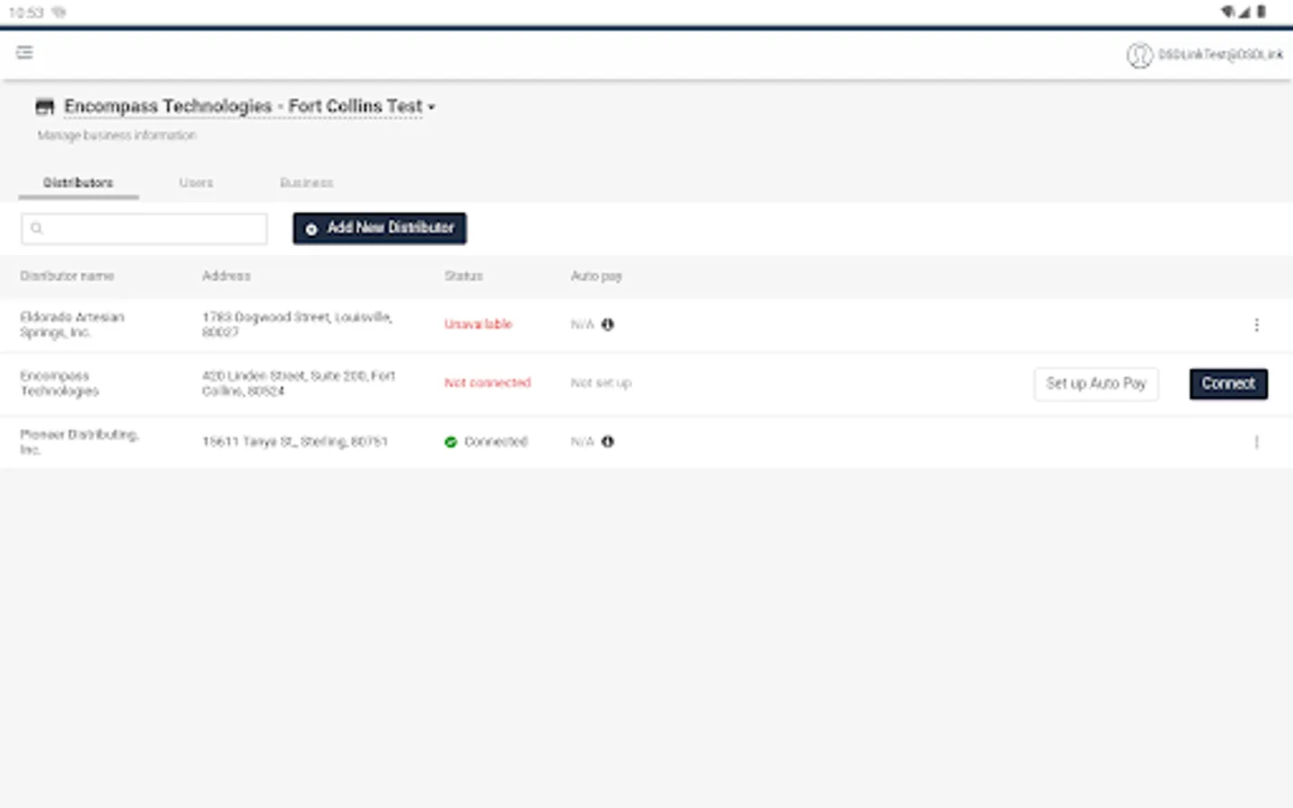
Task: Click the Not connected status text
Action: (488, 382)
